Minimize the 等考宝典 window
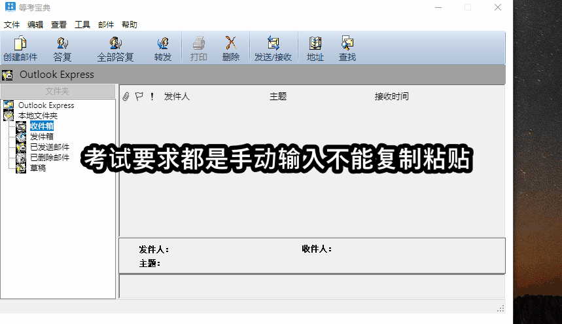 [438, 7]
